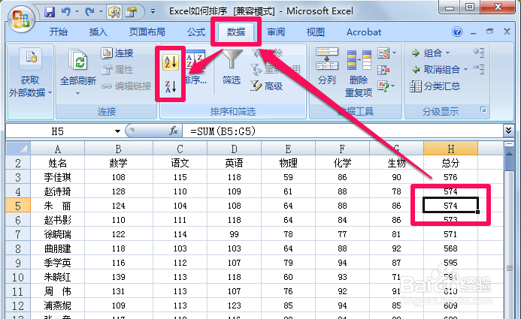Click the 组合 group button
Screen dimensions: 521x319
pos(426,53)
